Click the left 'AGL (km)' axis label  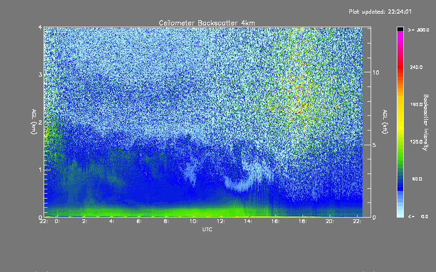pyautogui.click(x=34, y=122)
